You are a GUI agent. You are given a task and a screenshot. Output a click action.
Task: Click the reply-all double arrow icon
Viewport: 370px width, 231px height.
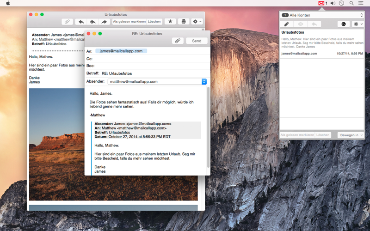point(92,22)
